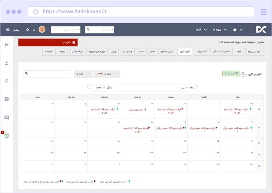Open the year selector showing ۱۳۹۹
Viewport: 272px width, 193px height.
[99, 88]
